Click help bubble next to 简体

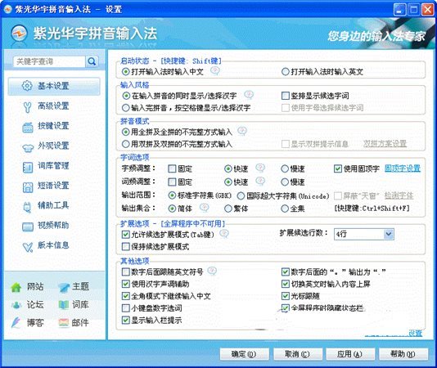(205, 208)
